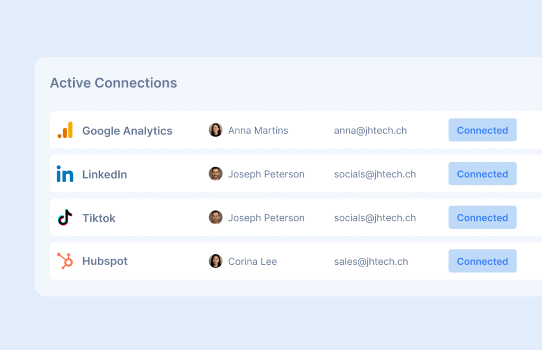Select the anna@jhtech.ch email address
This screenshot has height=350, width=542.
371,131
